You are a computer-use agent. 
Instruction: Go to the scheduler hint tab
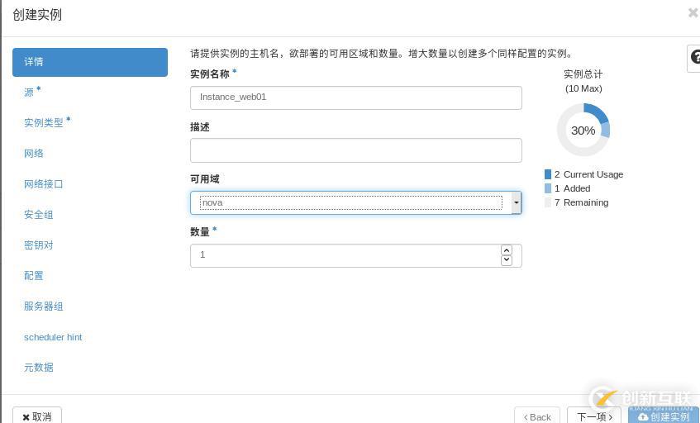53,337
